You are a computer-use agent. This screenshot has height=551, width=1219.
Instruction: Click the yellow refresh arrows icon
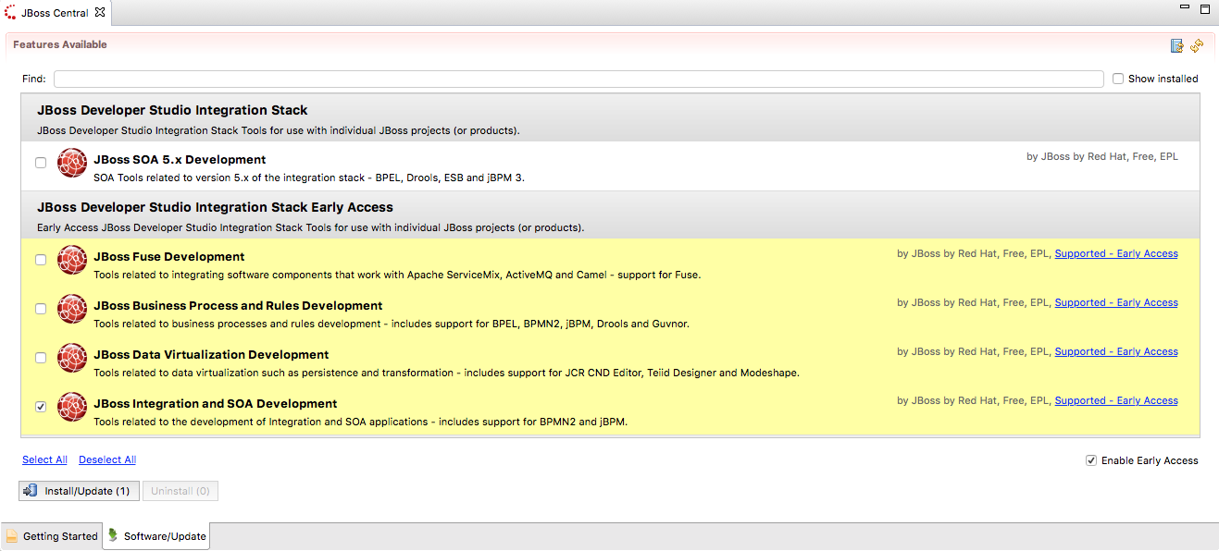click(x=1197, y=45)
